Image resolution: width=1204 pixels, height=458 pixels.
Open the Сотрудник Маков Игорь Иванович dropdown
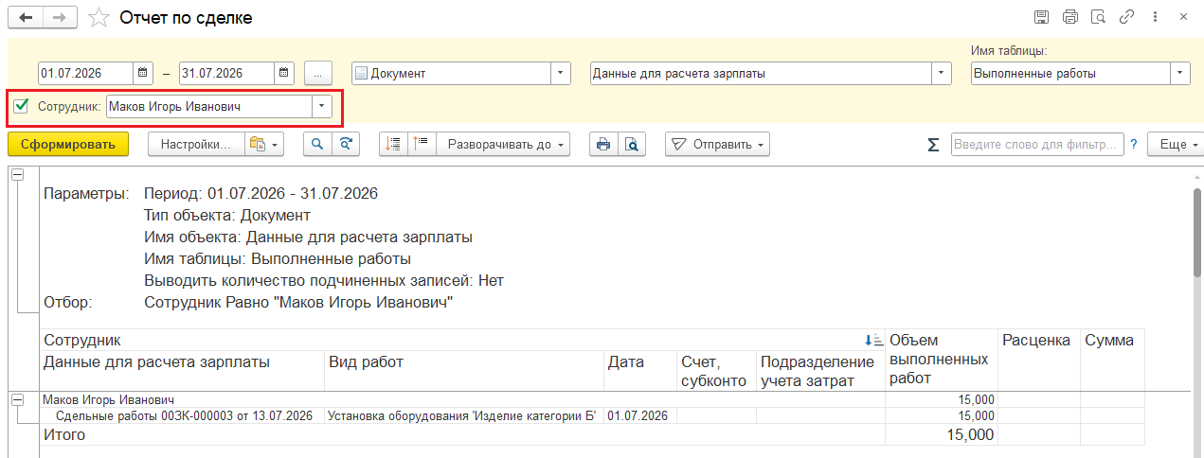coord(322,106)
